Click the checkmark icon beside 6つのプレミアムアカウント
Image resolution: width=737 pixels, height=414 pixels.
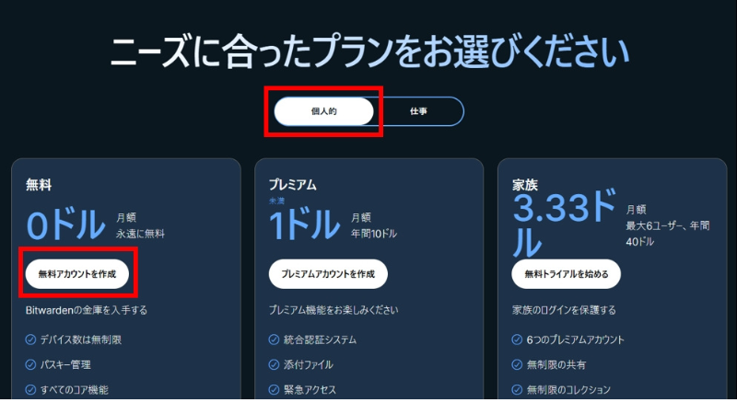click(518, 340)
